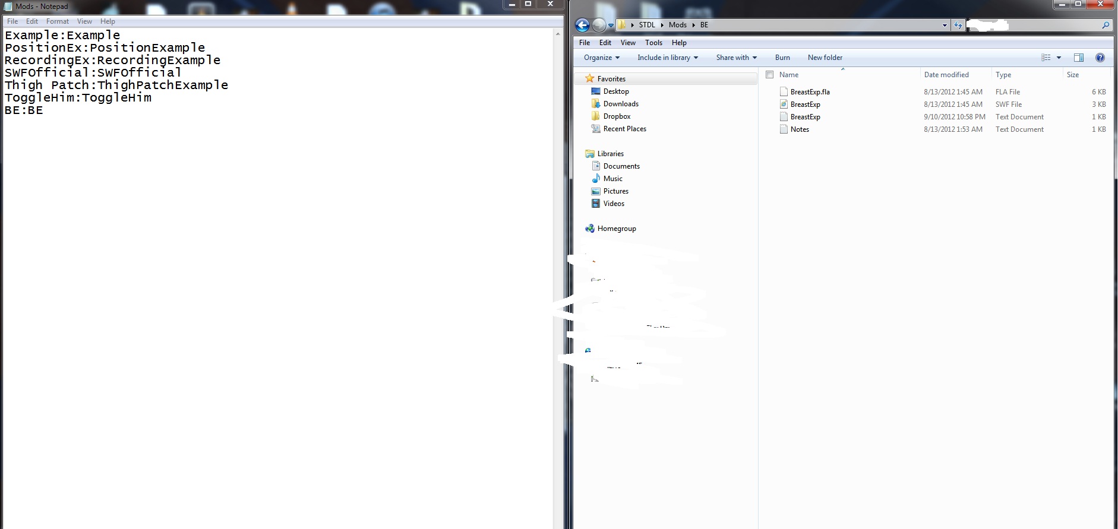Open the Dropbox folder in Favorites
The height and width of the screenshot is (529, 1118).
pos(617,116)
